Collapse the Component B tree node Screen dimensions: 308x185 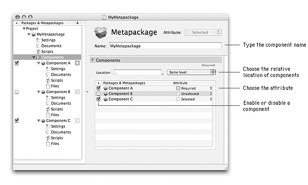38,92
